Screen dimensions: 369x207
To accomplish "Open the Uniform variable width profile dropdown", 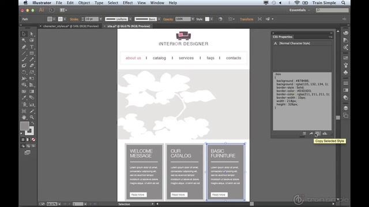I will coord(130,19).
